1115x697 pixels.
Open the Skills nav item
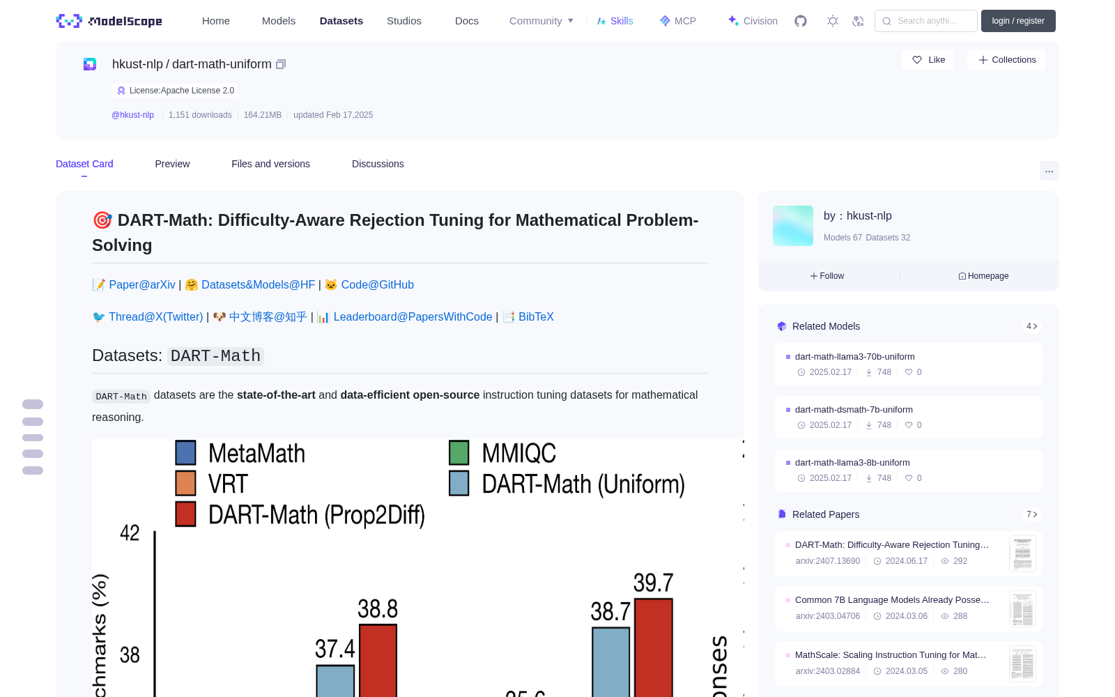point(615,21)
